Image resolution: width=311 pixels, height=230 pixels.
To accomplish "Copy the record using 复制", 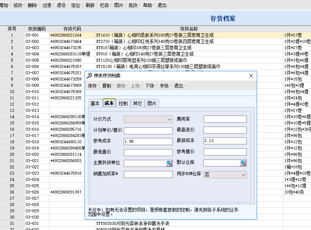I will pos(106,86).
